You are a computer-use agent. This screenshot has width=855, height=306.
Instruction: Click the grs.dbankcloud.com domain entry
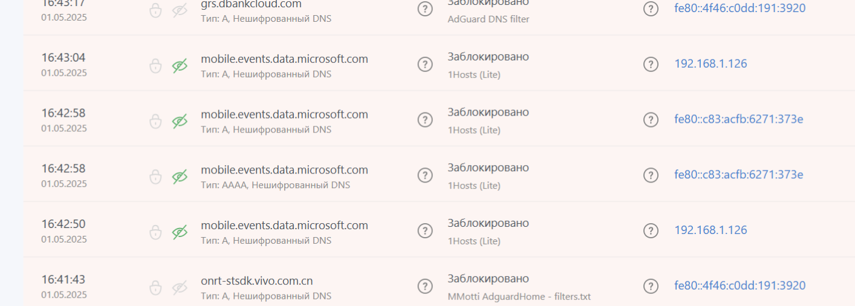pos(251,5)
